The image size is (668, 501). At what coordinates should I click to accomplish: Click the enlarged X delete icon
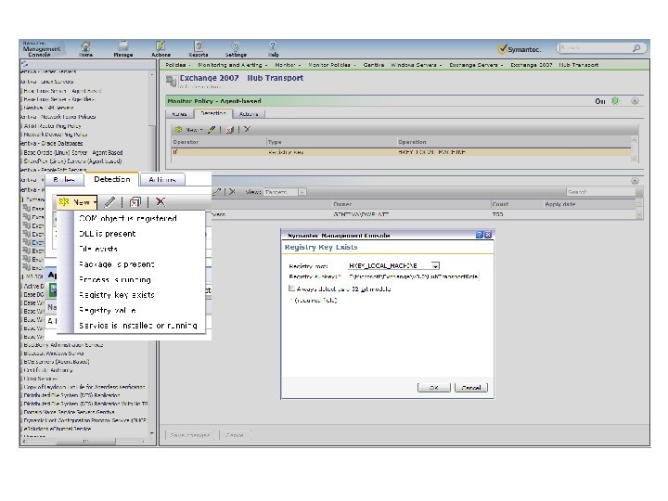(x=161, y=202)
